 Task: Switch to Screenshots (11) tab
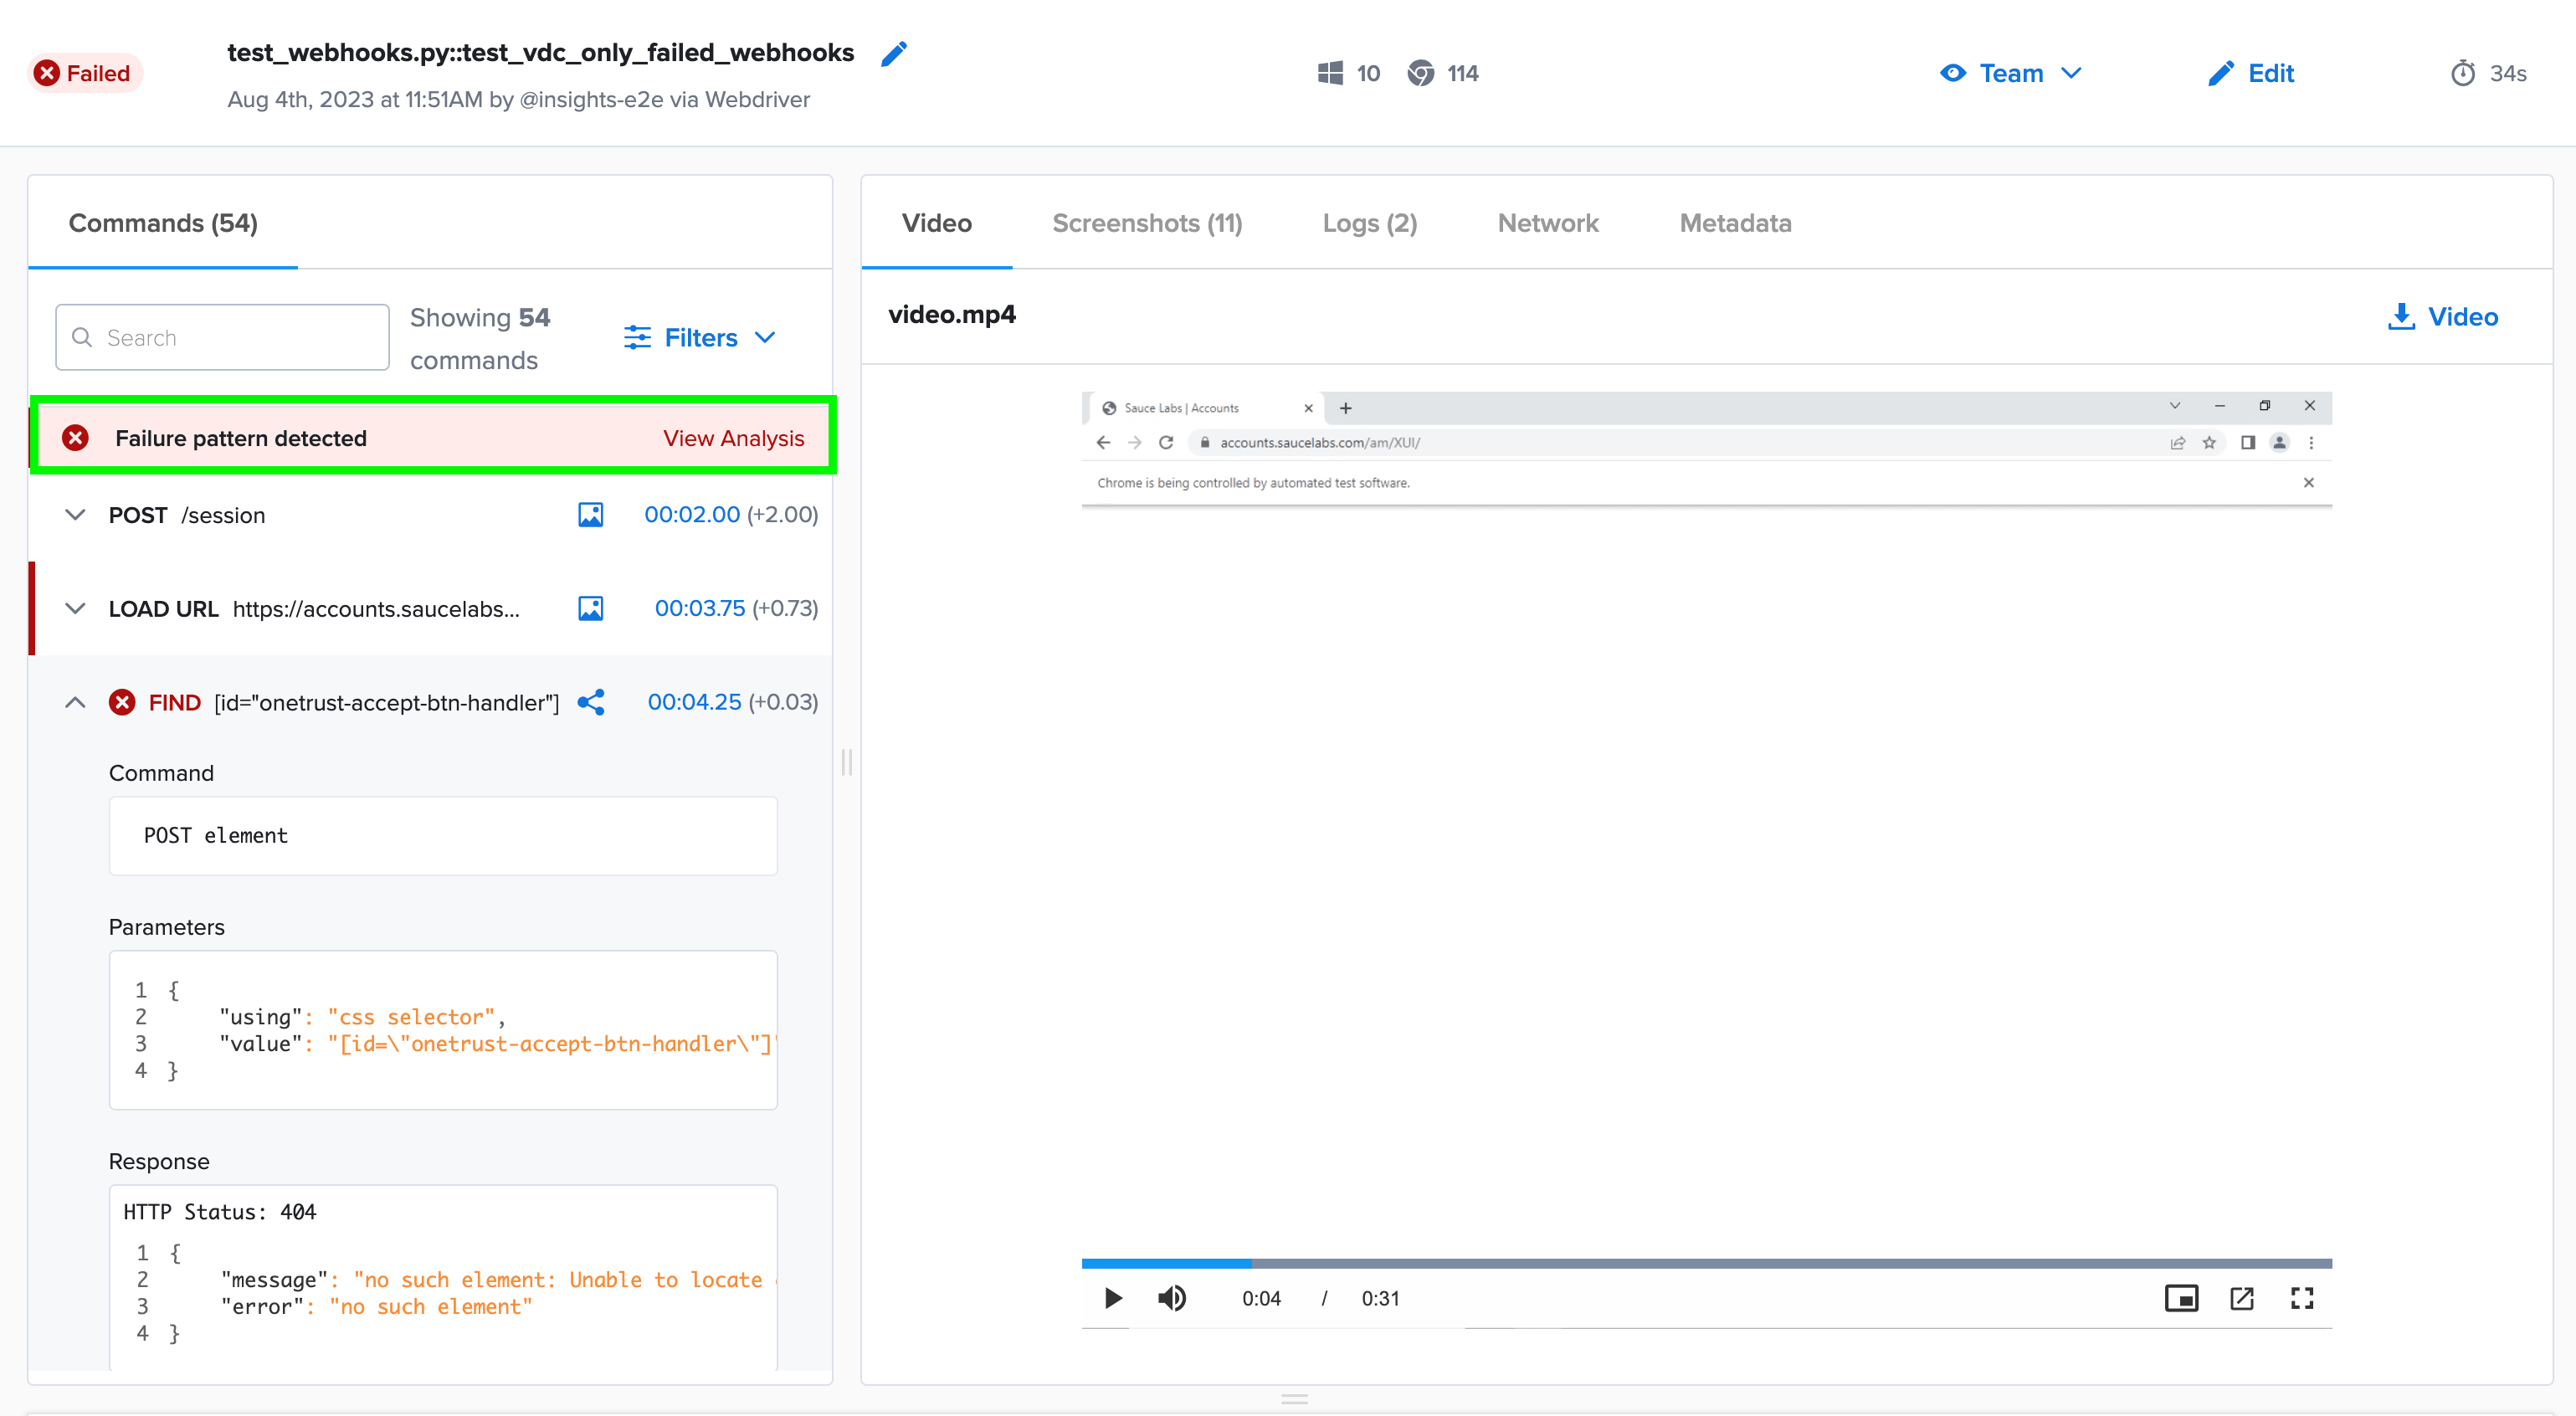1146,223
